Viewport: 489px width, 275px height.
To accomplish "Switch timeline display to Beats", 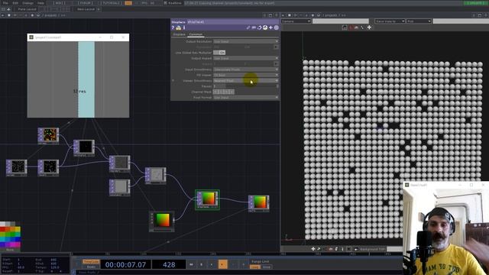I will tap(91, 267).
